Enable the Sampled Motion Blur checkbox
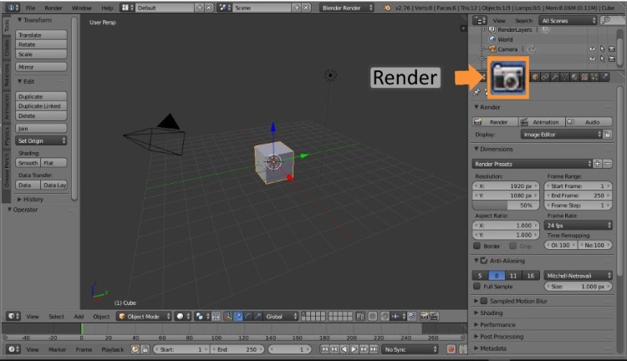Screen dimensions: 627x361 point(484,301)
